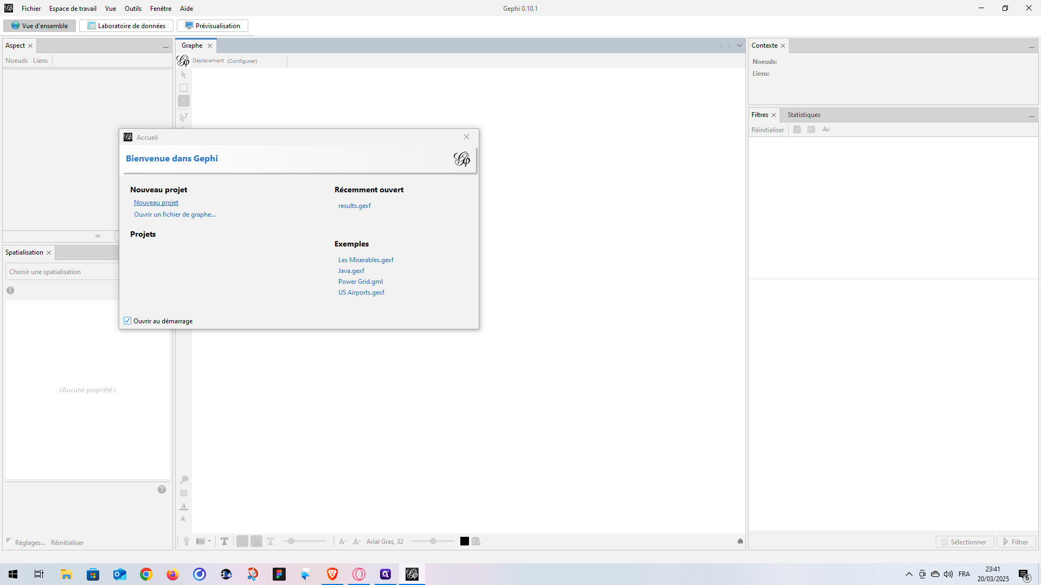The height and width of the screenshot is (585, 1041).
Task: Open the label color mode A dropdown
Action: pyautogui.click(x=357, y=541)
